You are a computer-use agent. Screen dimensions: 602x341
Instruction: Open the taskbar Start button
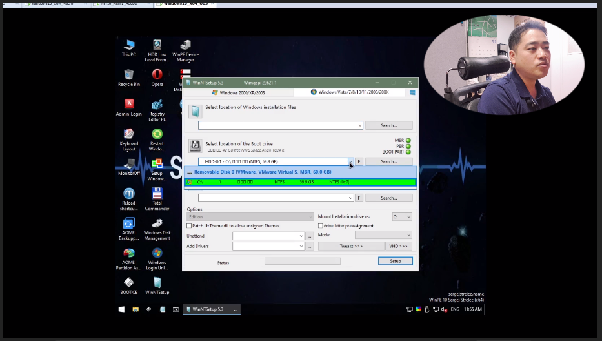click(122, 309)
